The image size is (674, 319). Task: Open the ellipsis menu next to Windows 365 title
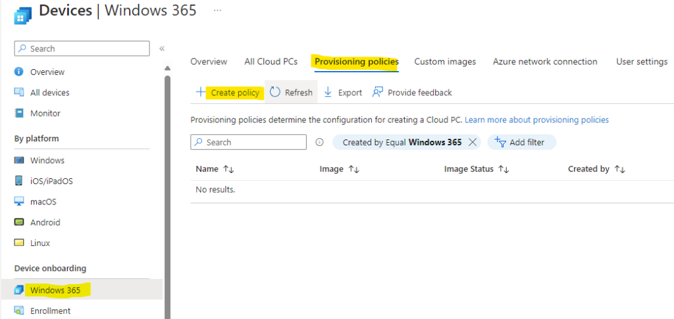point(217,11)
